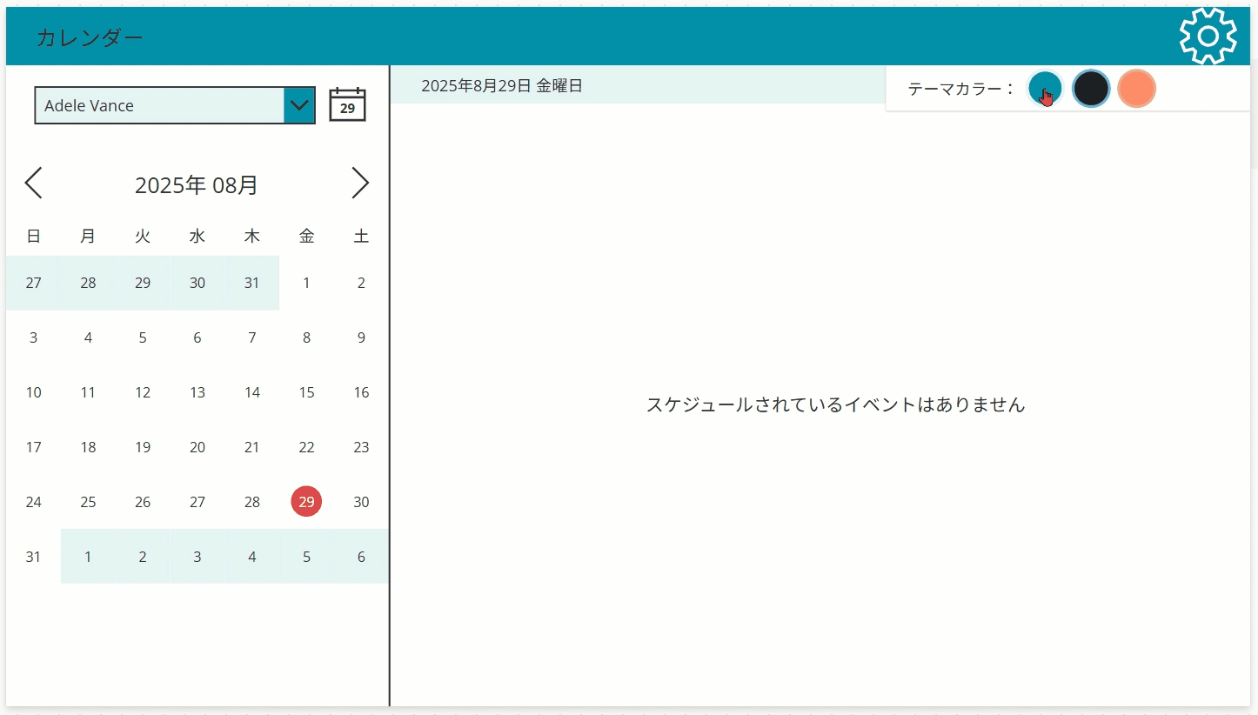Select August 31 in the last row
The width and height of the screenshot is (1258, 715).
click(33, 557)
